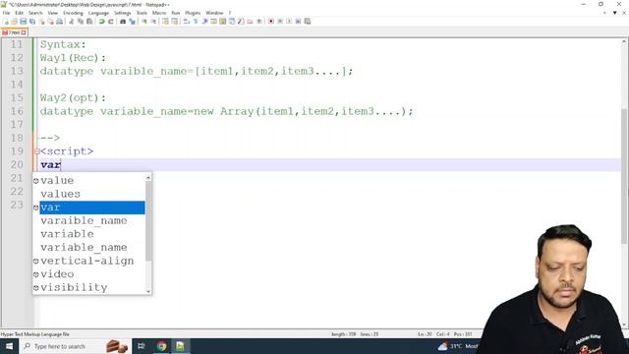Image resolution: width=629 pixels, height=354 pixels.
Task: Click the Zoom Out toolbar icon
Action: 153,22
